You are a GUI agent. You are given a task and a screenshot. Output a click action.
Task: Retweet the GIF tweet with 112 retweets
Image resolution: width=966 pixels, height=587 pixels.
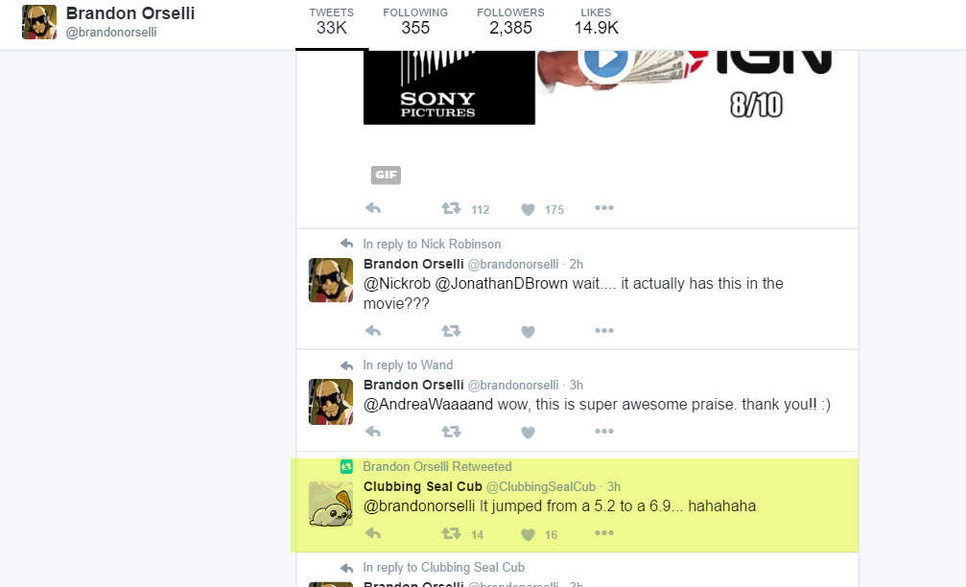pyautogui.click(x=451, y=208)
